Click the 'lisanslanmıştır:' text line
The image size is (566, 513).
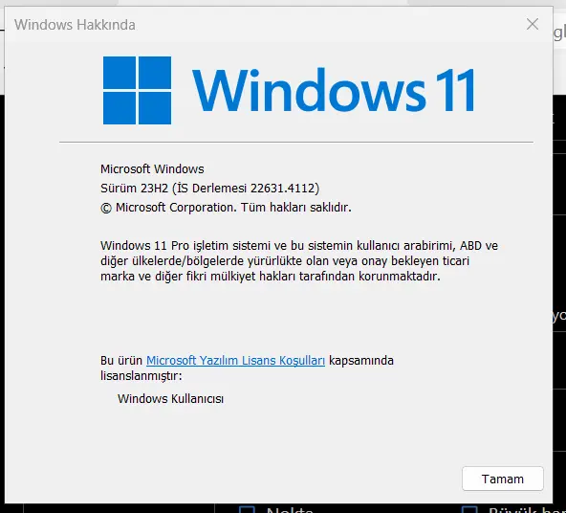point(141,376)
